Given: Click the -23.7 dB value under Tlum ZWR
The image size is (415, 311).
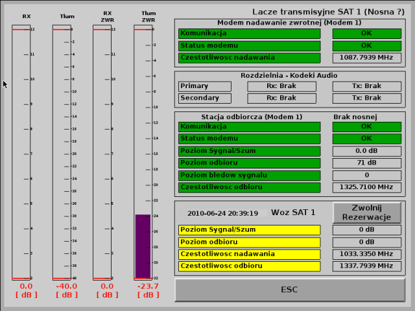Looking at the screenshot, I should coord(148,286).
